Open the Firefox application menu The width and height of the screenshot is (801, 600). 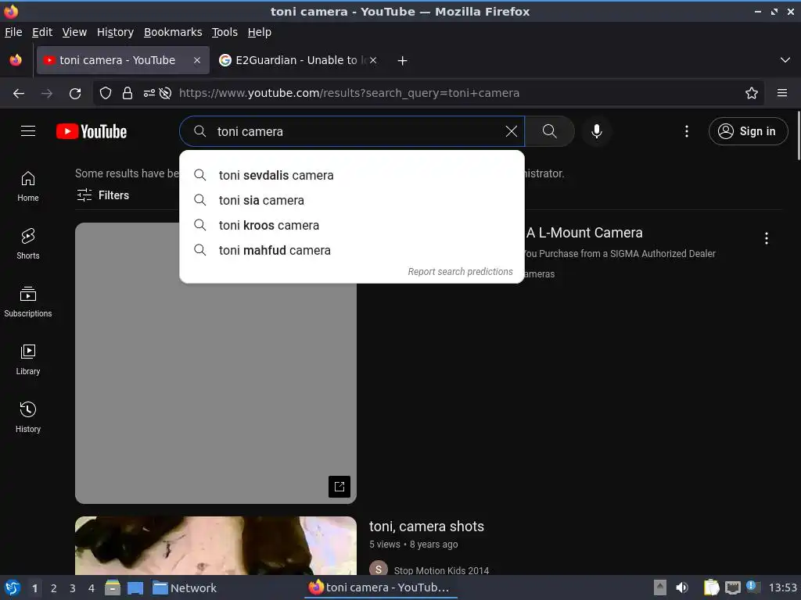[x=782, y=93]
